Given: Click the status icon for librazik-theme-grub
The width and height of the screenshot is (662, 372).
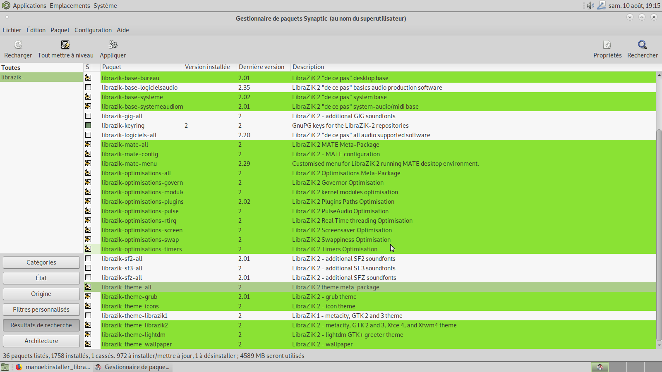Looking at the screenshot, I should pyautogui.click(x=88, y=296).
